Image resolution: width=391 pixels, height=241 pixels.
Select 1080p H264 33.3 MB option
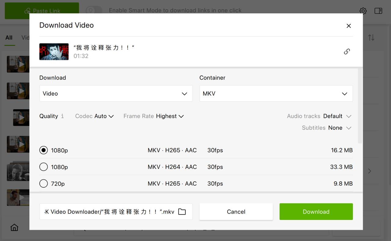pyautogui.click(x=44, y=167)
